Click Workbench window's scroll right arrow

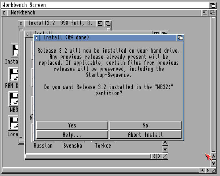[x=208, y=171]
